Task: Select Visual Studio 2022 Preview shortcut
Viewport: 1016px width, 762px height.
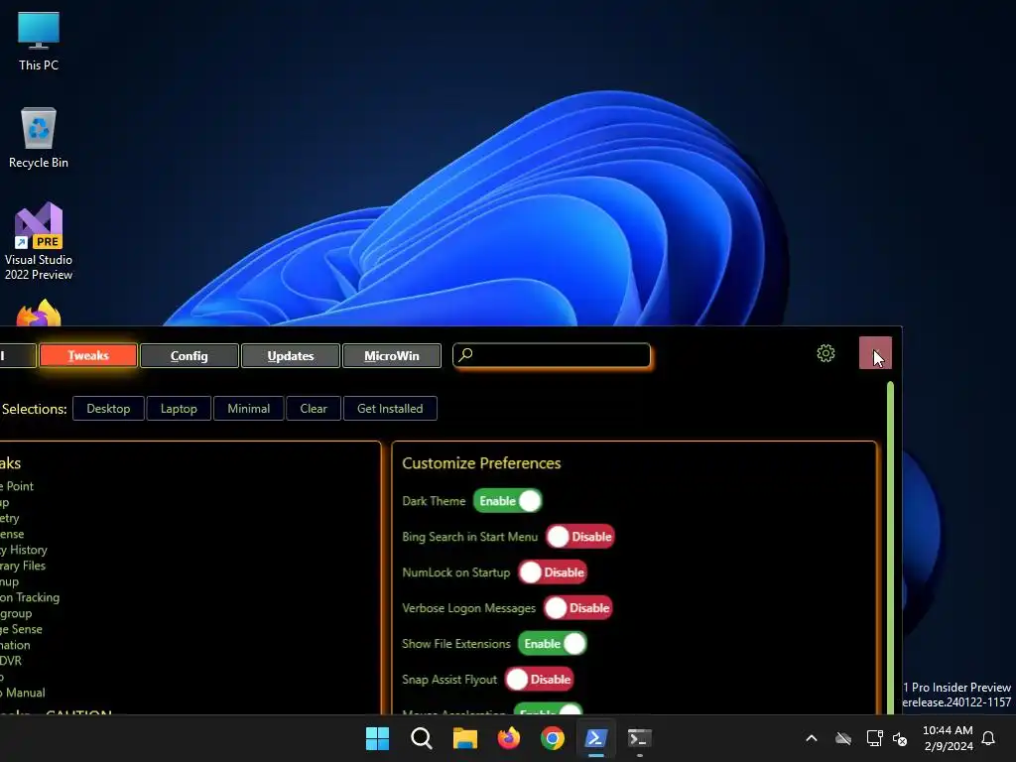Action: coord(39,241)
